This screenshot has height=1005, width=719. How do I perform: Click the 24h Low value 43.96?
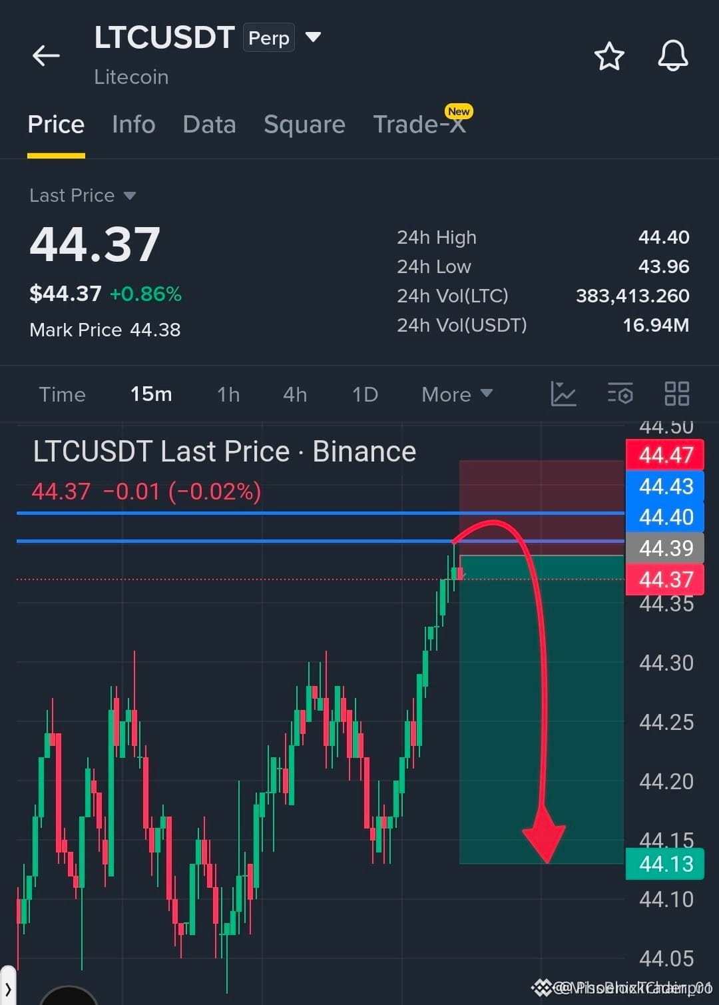664,266
